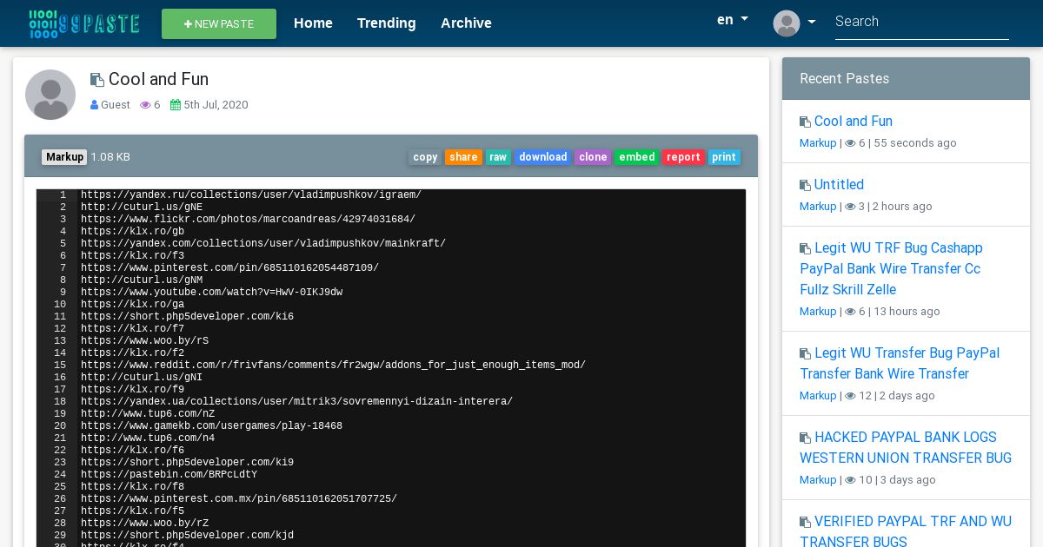Screen dimensions: 1043x547
Task: Click paste icon beside 'VERIFIED PAYPAL TRF'
Action: pyautogui.click(x=806, y=523)
